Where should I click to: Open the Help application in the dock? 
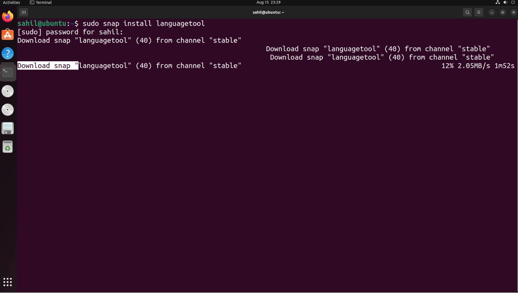pyautogui.click(x=8, y=53)
